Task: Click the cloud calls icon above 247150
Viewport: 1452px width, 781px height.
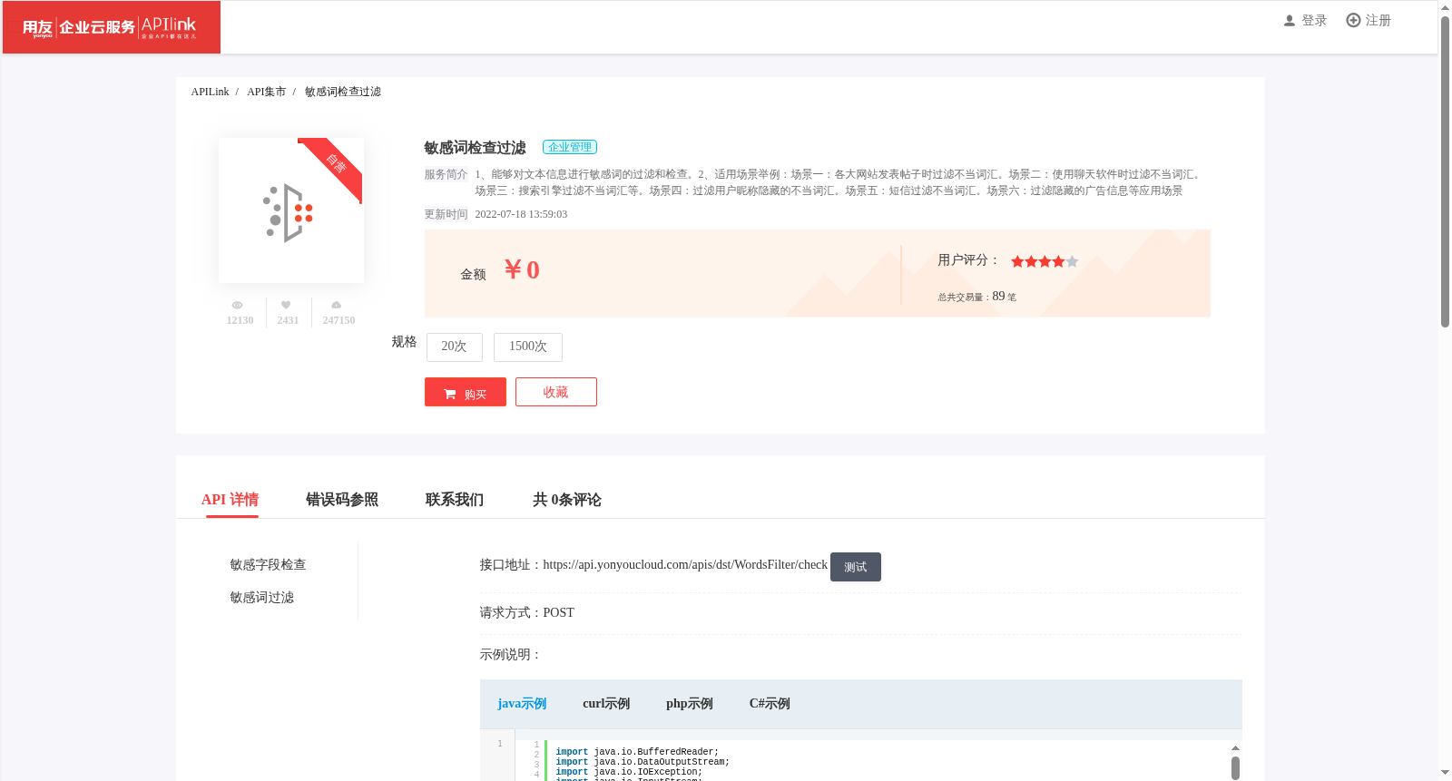Action: 337,306
